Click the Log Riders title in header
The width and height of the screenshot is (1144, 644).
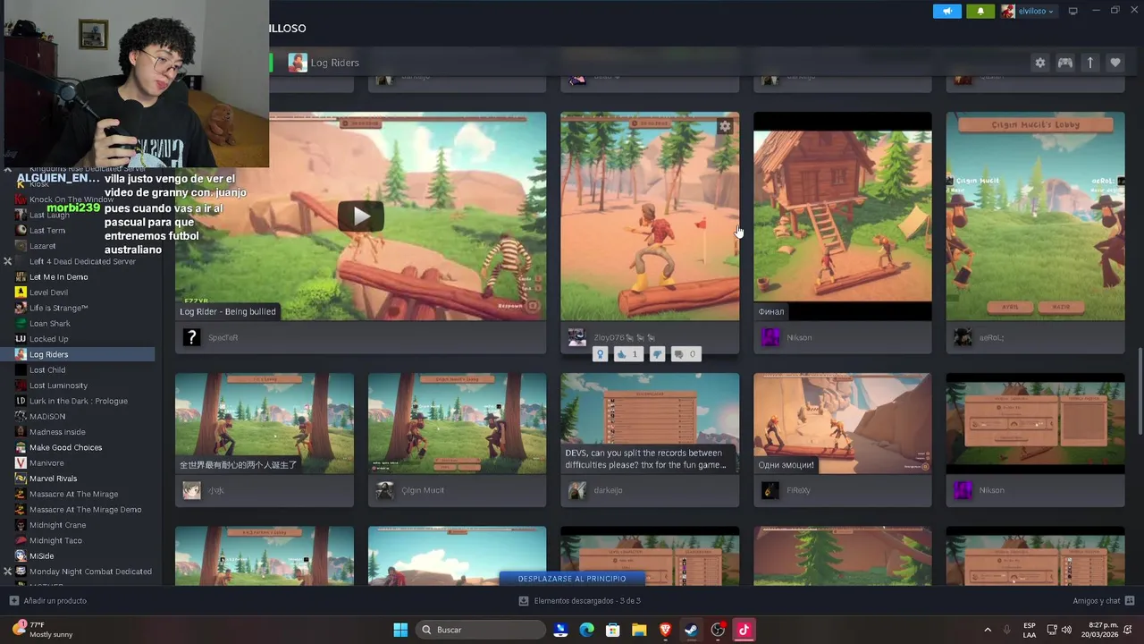[x=334, y=63]
